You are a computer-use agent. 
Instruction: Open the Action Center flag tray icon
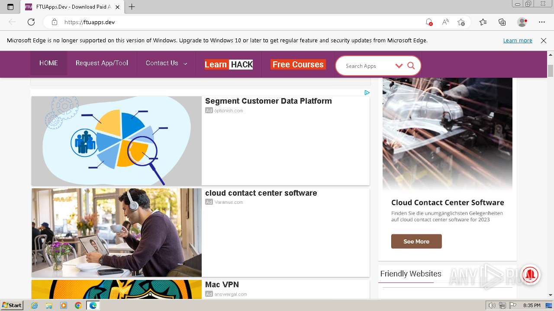[513, 305]
